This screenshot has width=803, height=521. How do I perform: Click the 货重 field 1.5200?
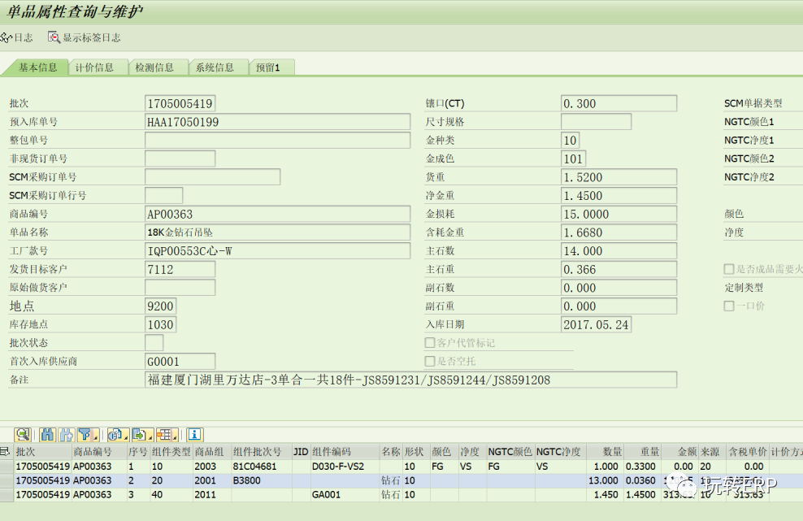tap(619, 177)
